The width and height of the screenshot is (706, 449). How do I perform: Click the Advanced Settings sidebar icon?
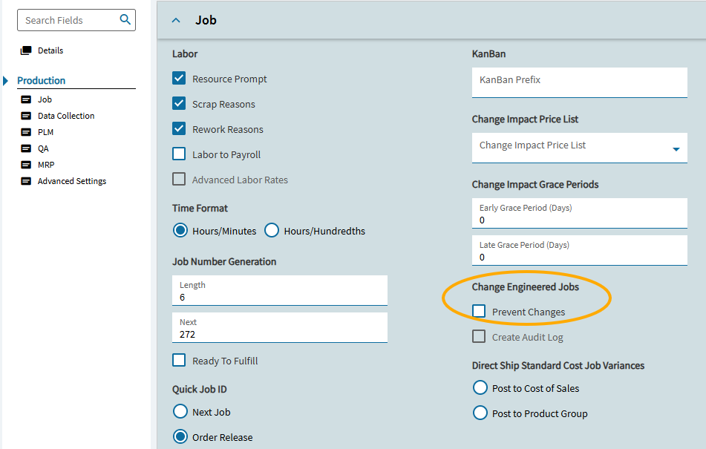26,181
